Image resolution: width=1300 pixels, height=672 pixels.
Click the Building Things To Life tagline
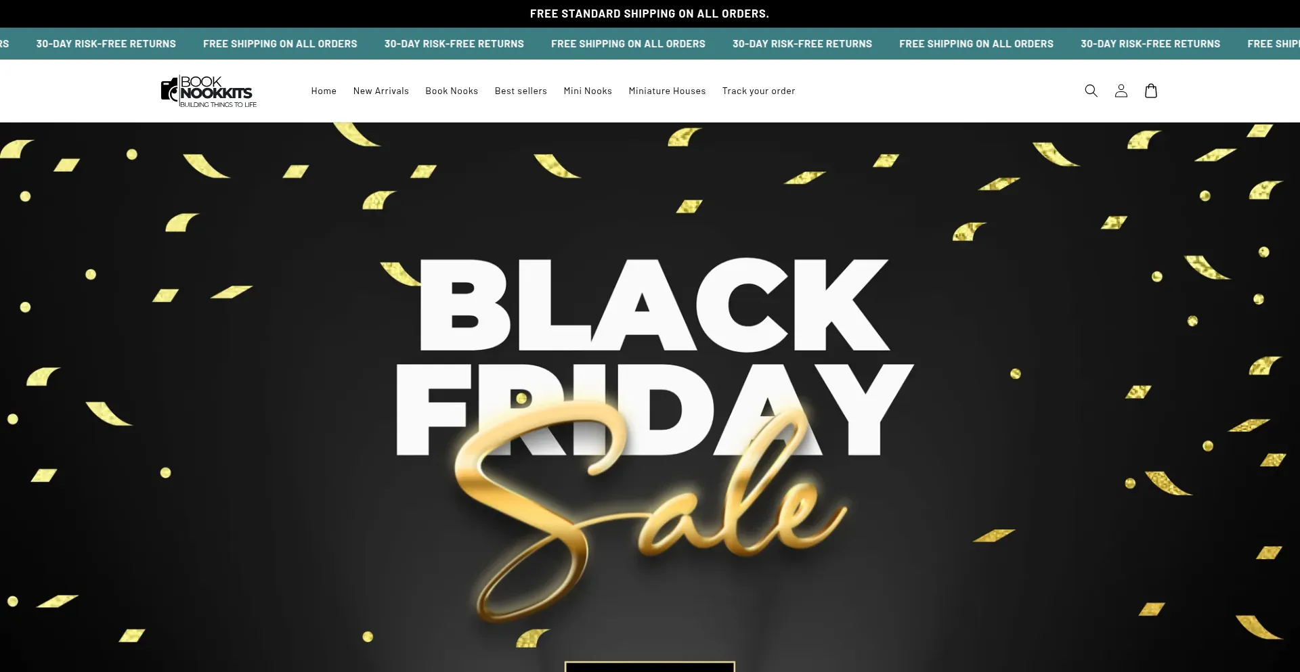point(218,105)
